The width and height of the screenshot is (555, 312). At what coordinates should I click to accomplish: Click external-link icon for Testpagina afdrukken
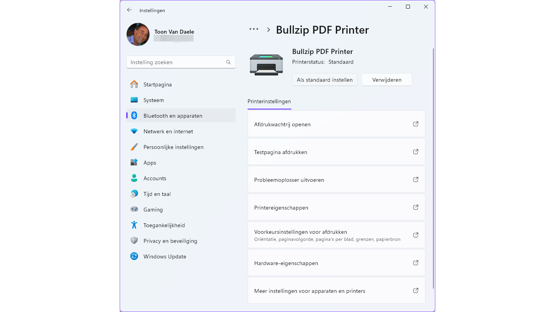tap(416, 152)
